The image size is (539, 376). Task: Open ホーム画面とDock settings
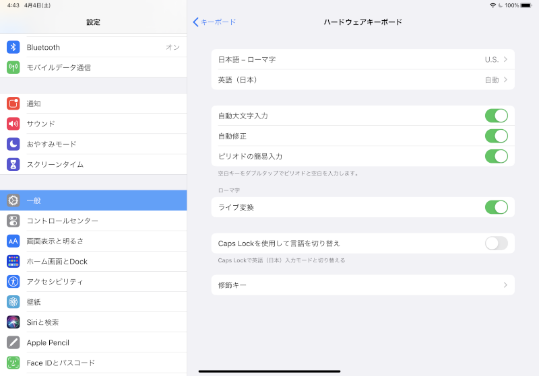point(93,261)
